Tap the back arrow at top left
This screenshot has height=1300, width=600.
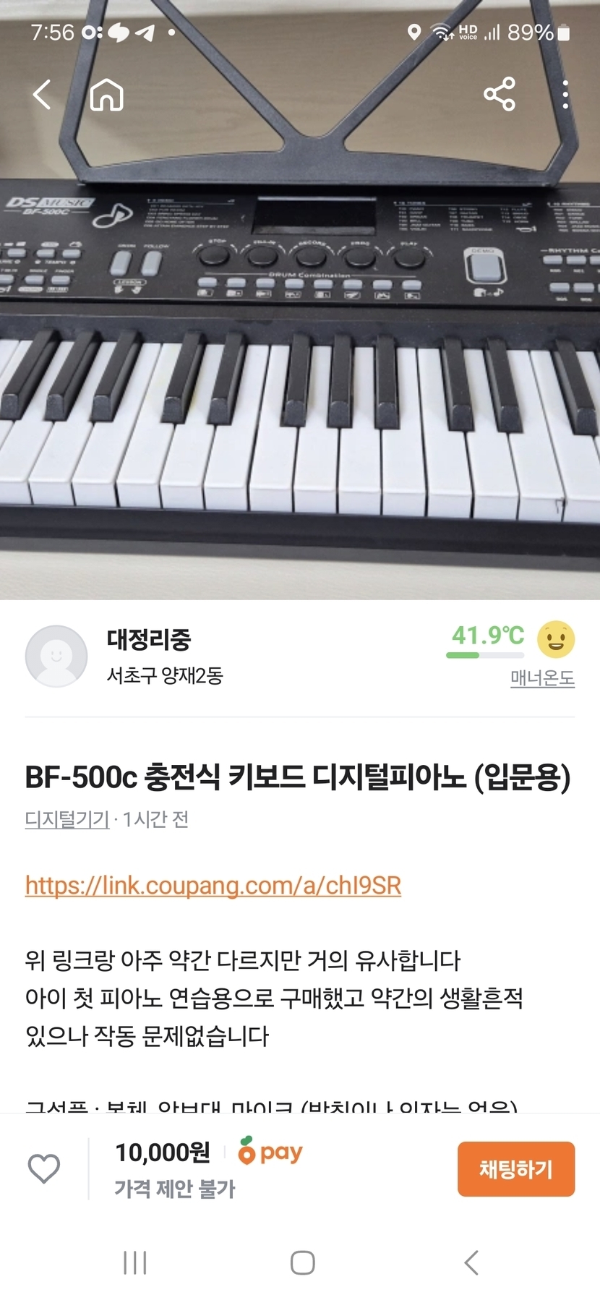click(x=42, y=95)
